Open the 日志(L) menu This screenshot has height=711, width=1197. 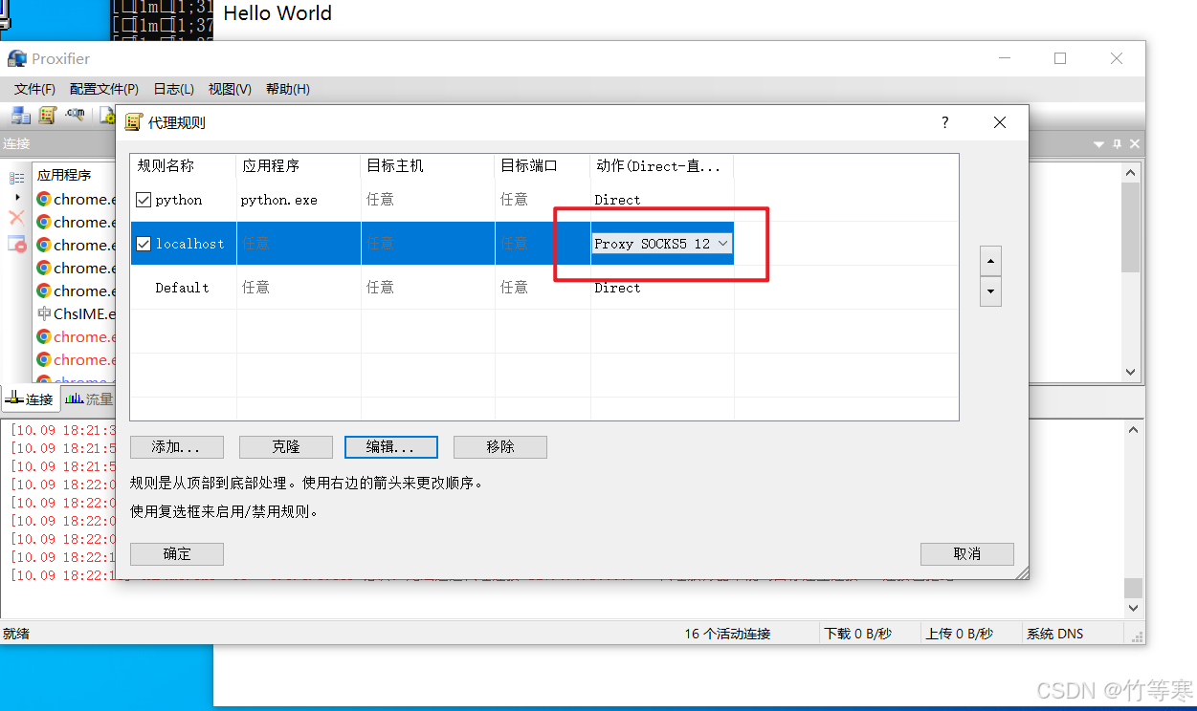173,89
